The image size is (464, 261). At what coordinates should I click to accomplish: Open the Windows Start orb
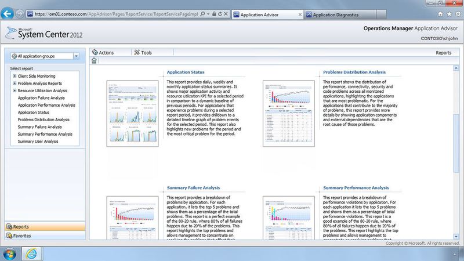(10, 254)
